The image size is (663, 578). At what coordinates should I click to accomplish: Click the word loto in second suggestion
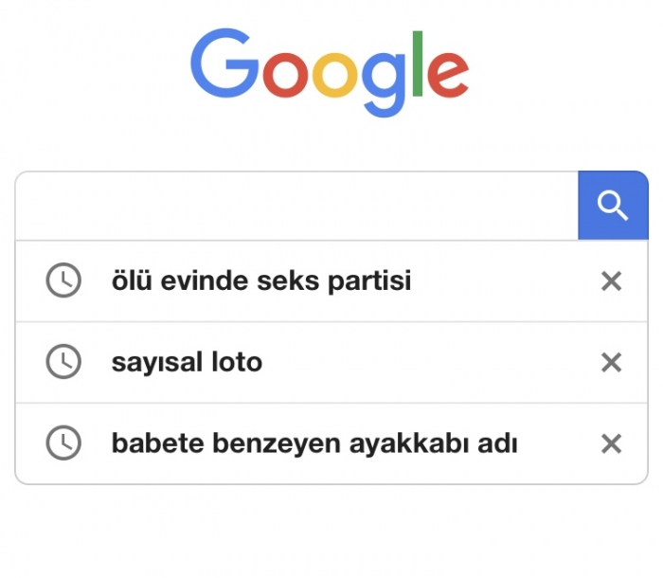(237, 362)
